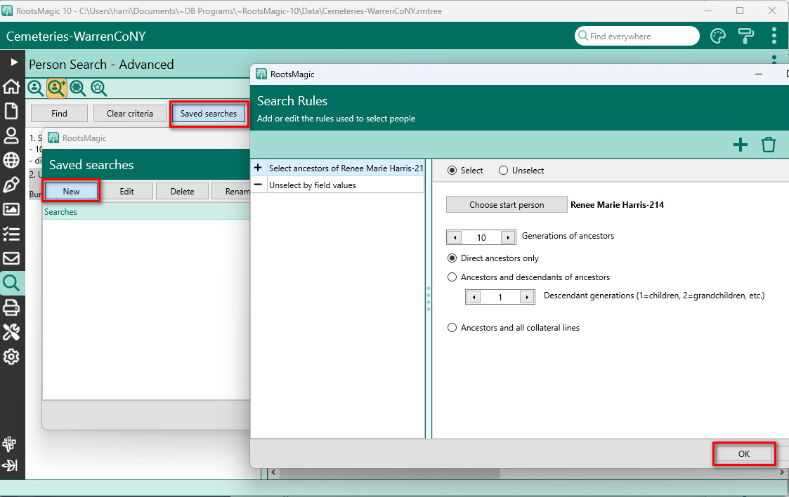The width and height of the screenshot is (789, 497).
Task: Open the Places globe icon in sidebar
Action: click(x=11, y=160)
